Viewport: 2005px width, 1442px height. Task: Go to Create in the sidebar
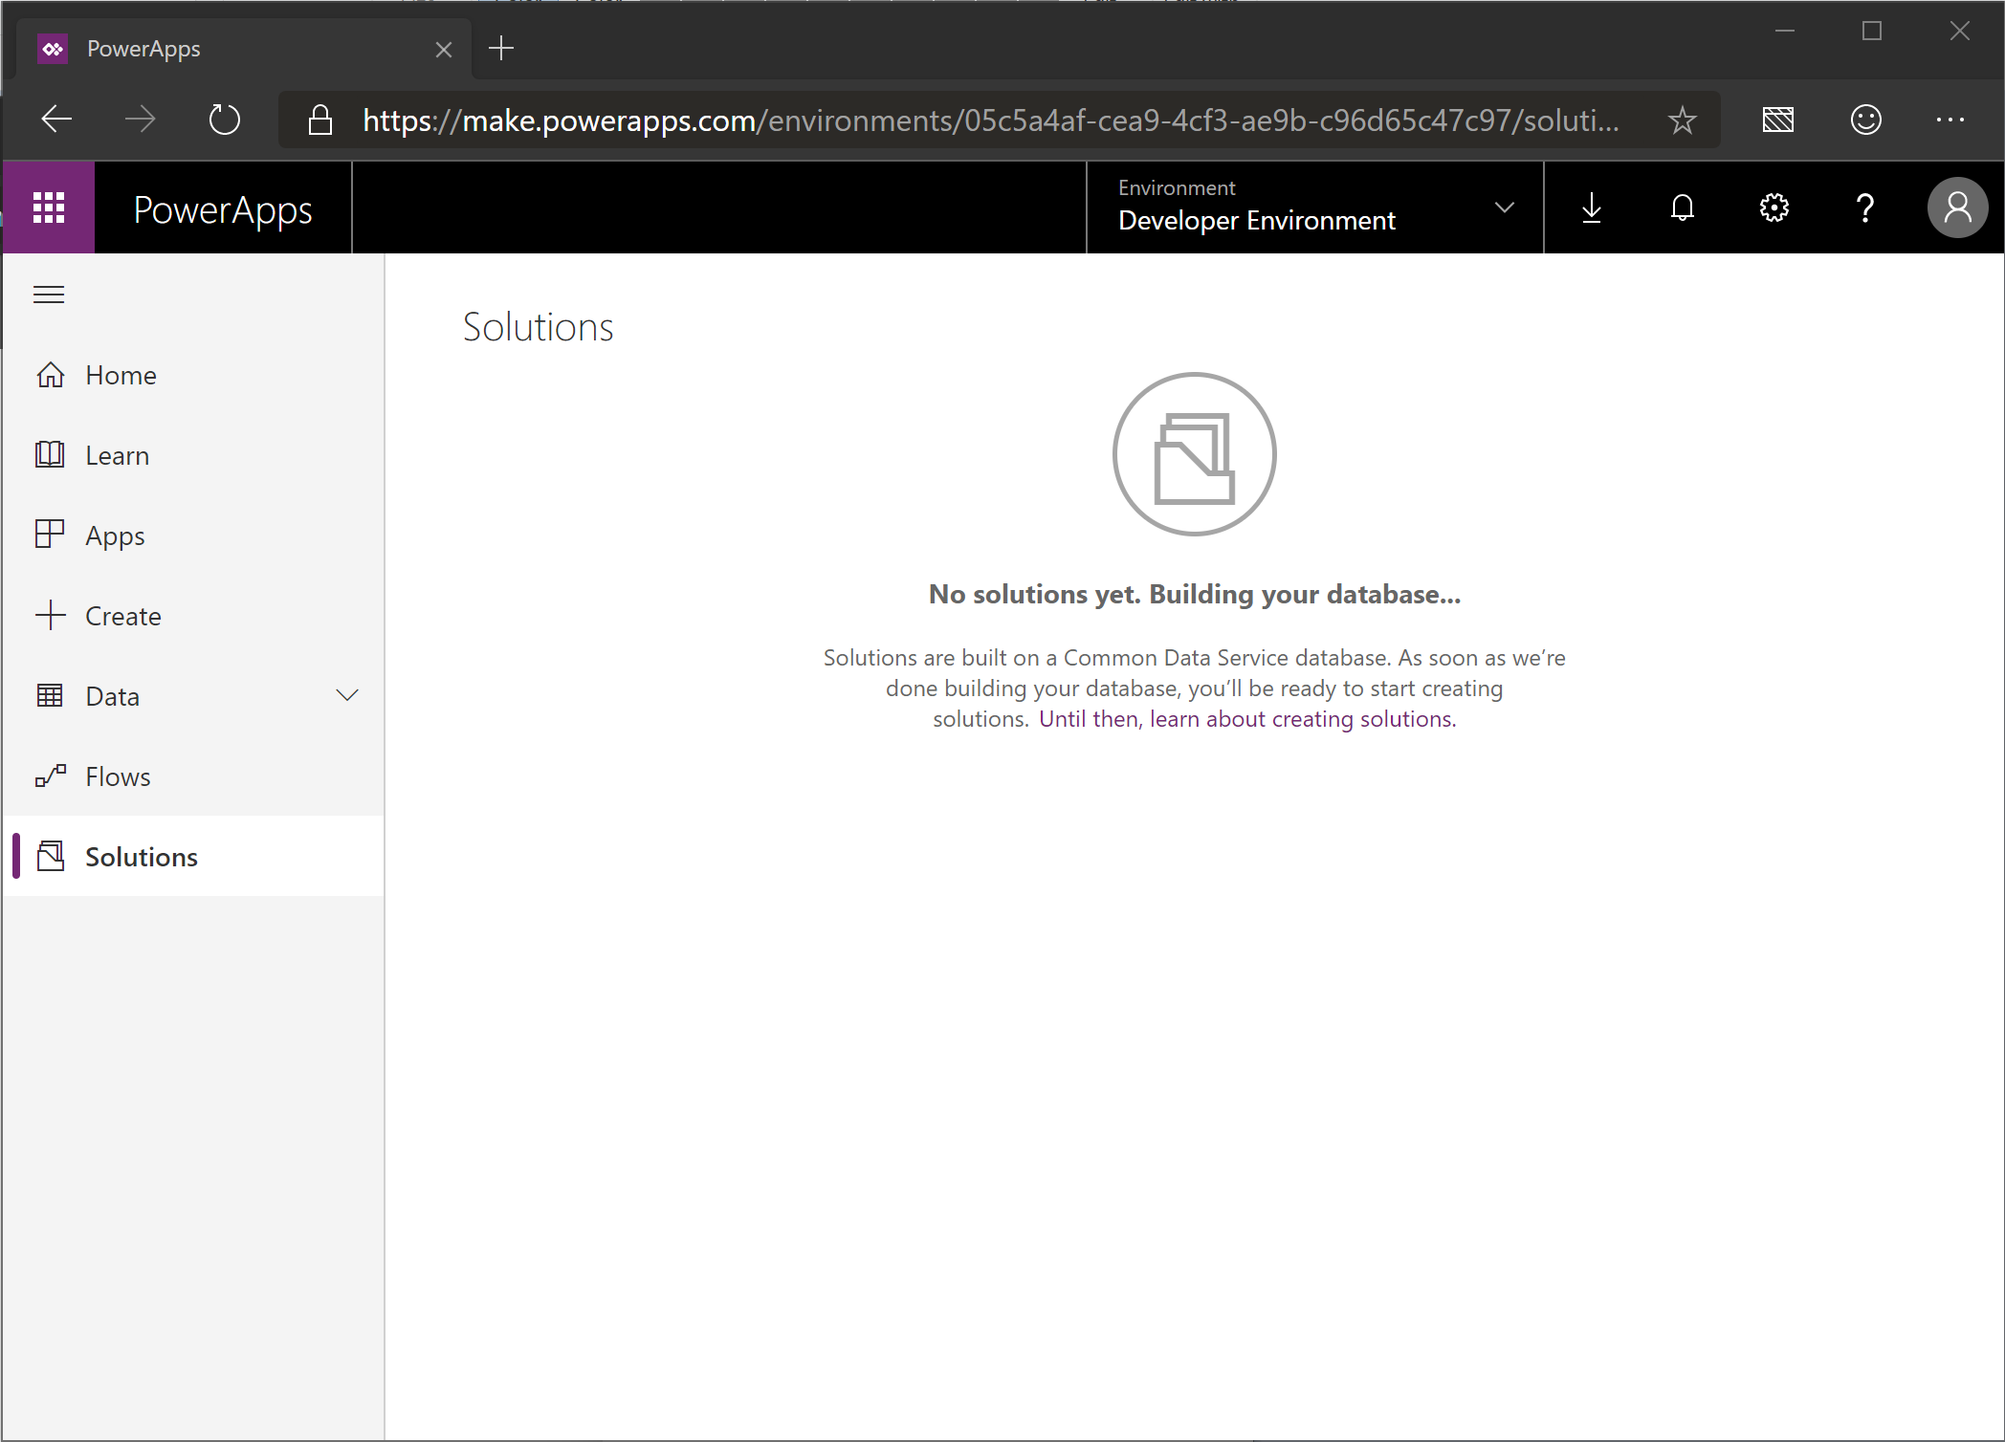click(x=121, y=615)
